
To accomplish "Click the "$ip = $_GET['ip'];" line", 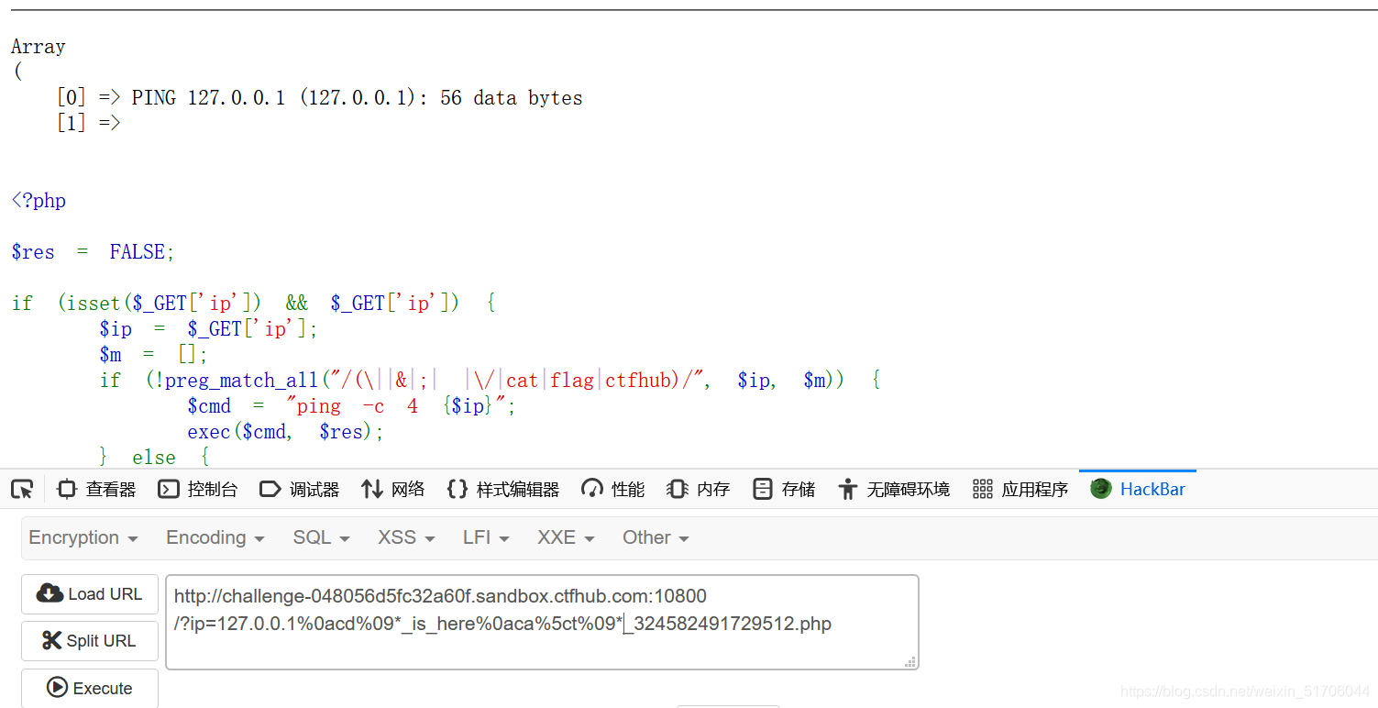I will [x=209, y=329].
